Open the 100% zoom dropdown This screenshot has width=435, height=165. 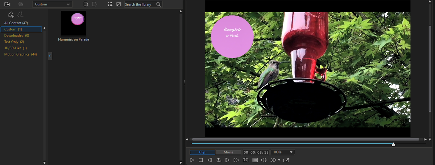coord(283,152)
